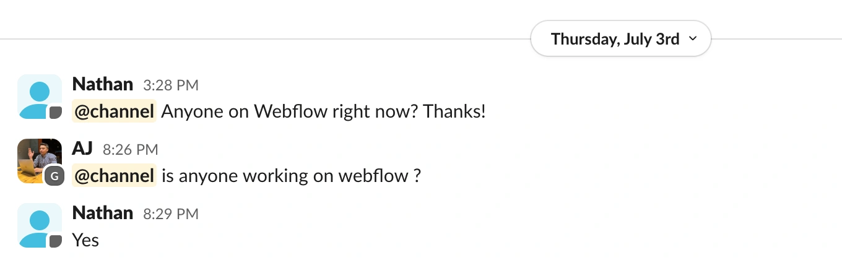Click Nathan's name on the 8:29 PM message
842x260 pixels.
pyautogui.click(x=103, y=212)
